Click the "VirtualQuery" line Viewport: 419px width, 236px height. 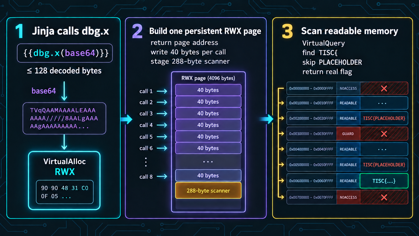(324, 43)
